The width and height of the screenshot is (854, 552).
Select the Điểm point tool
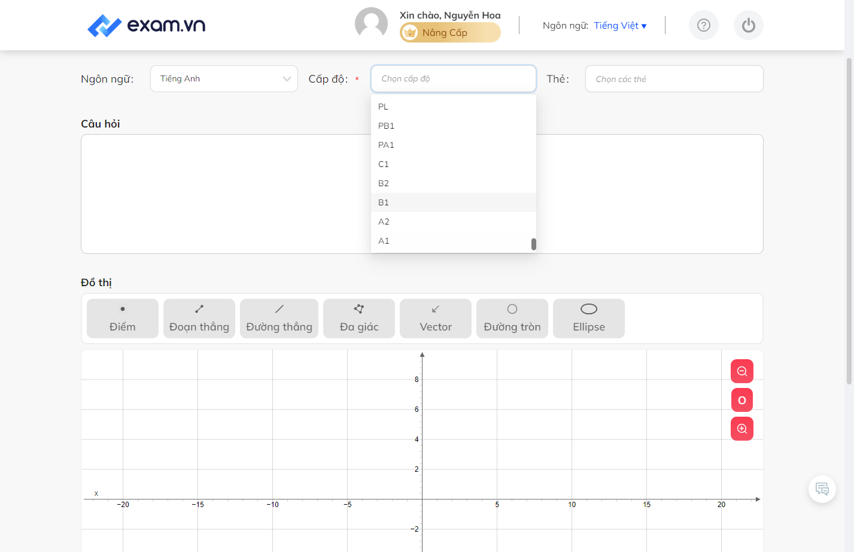point(123,319)
